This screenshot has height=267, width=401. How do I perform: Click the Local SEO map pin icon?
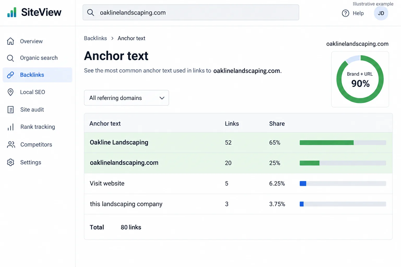tap(10, 92)
